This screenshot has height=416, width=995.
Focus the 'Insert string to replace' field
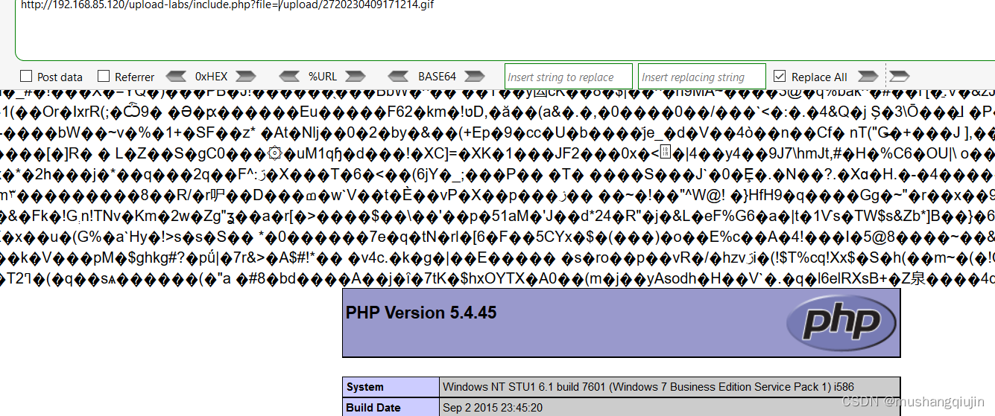[569, 77]
